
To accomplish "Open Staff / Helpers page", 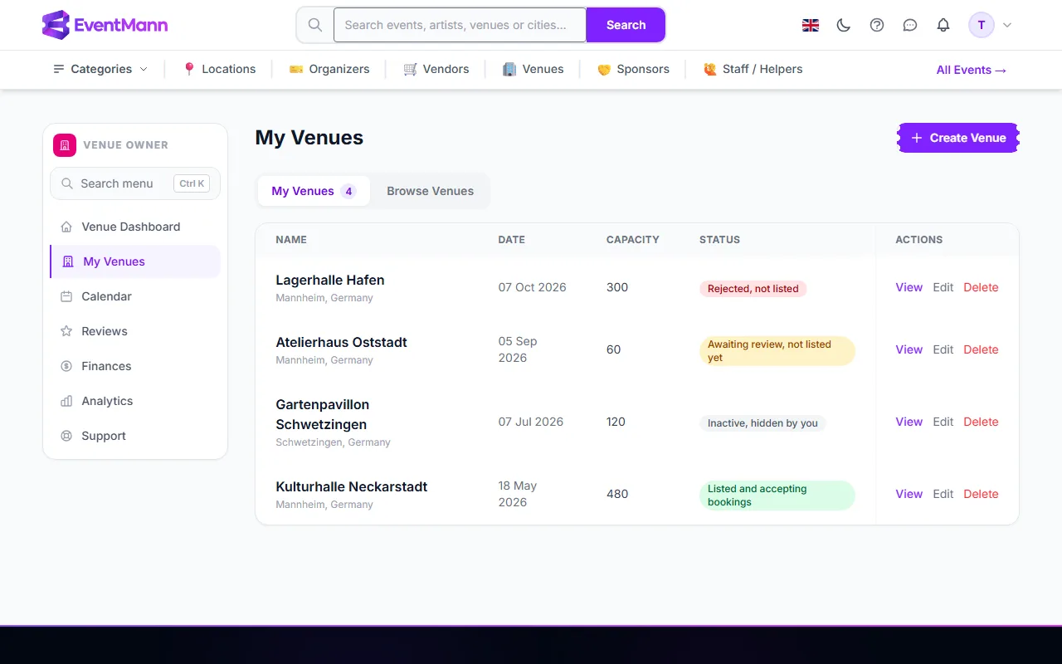I will (753, 69).
